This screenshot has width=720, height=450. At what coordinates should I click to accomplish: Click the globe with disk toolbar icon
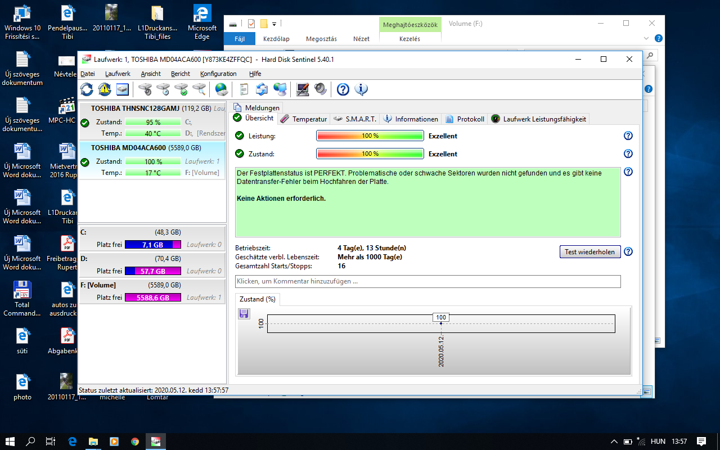(222, 89)
